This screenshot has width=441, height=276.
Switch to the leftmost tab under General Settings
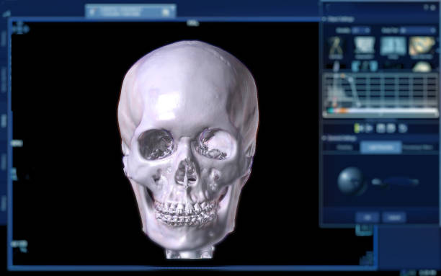tap(344, 148)
